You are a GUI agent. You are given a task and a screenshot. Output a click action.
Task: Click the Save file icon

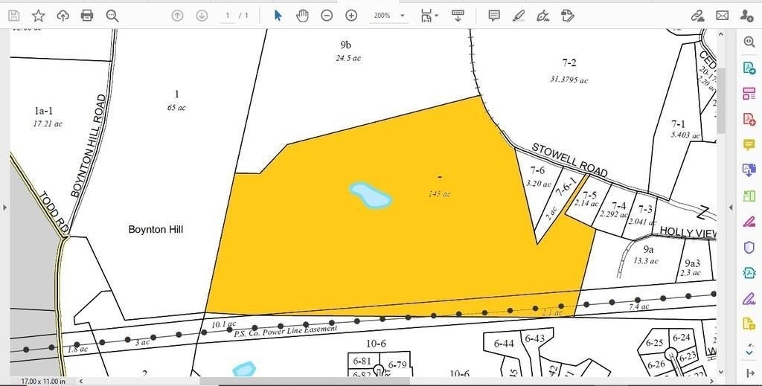[x=13, y=16]
